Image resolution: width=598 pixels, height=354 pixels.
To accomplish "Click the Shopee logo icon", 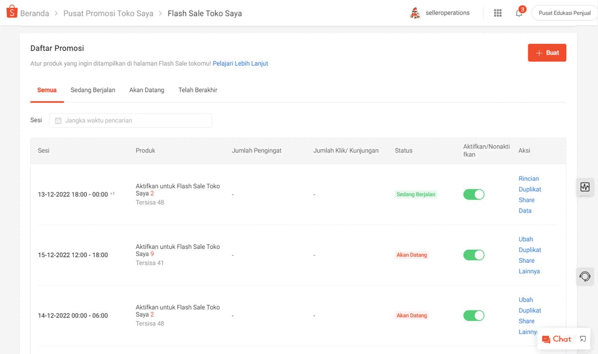I will pyautogui.click(x=12, y=12).
